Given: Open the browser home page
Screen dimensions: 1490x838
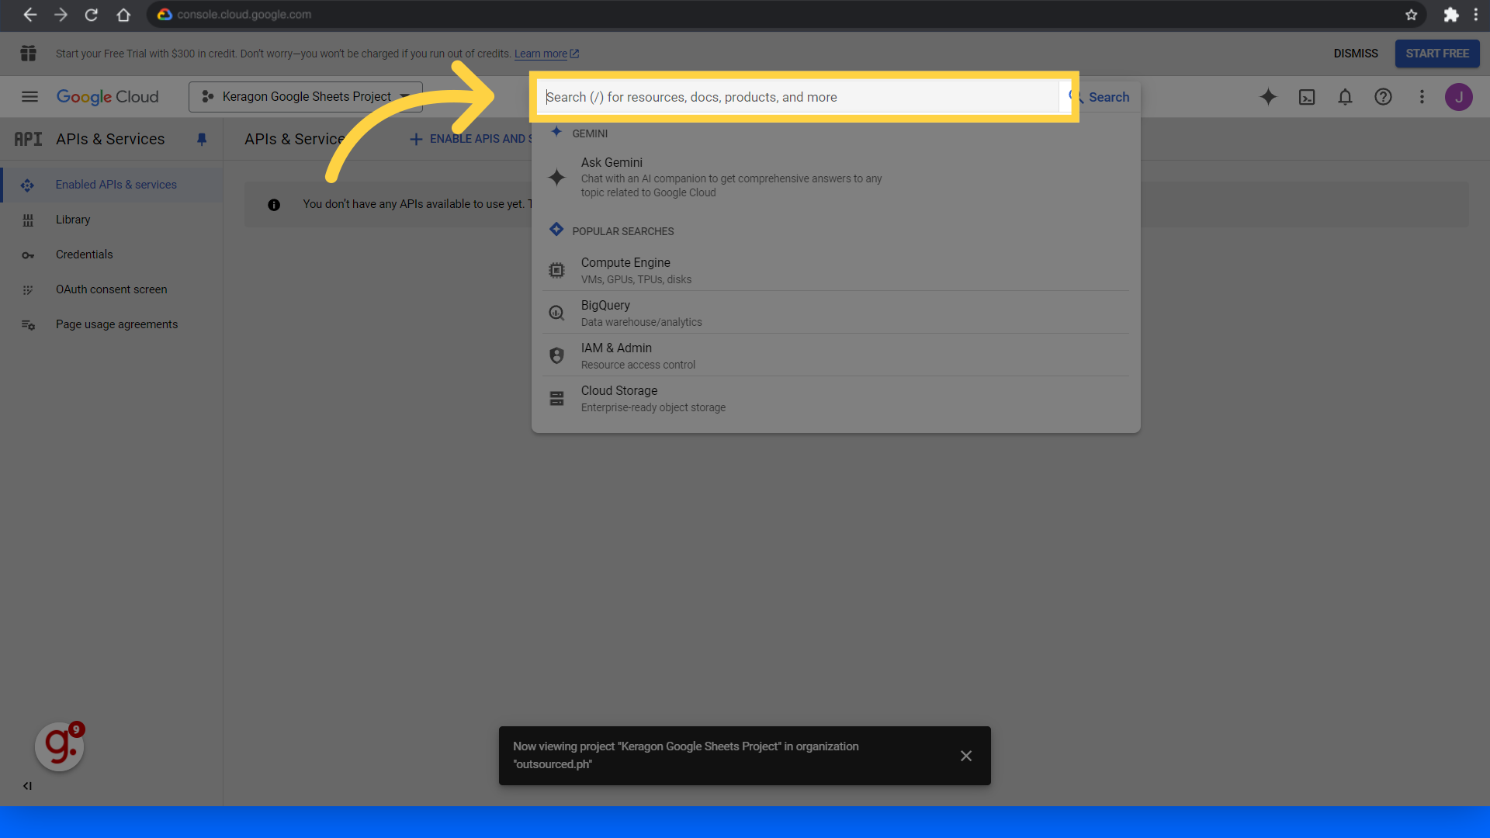Looking at the screenshot, I should pos(123,15).
